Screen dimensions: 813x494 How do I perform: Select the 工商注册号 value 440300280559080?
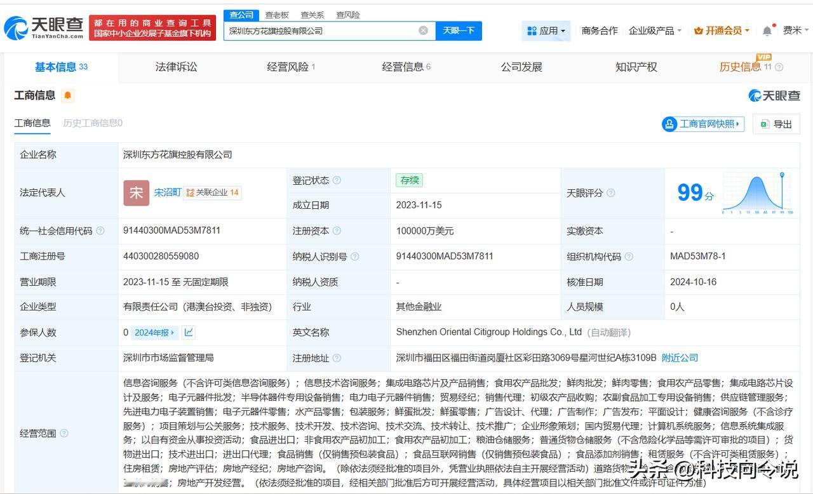coord(161,257)
